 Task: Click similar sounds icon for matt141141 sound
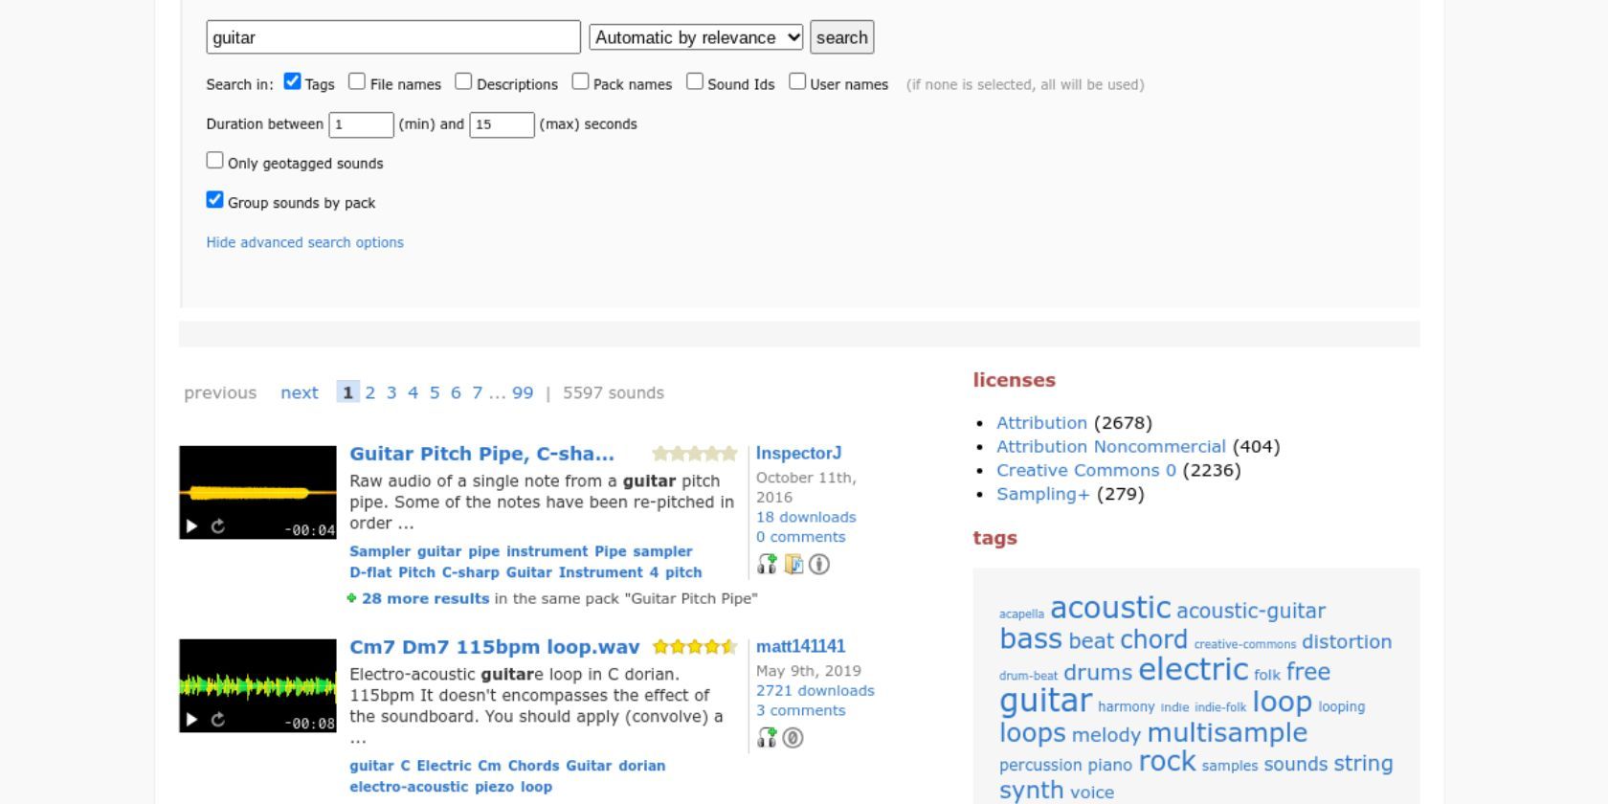pyautogui.click(x=767, y=738)
